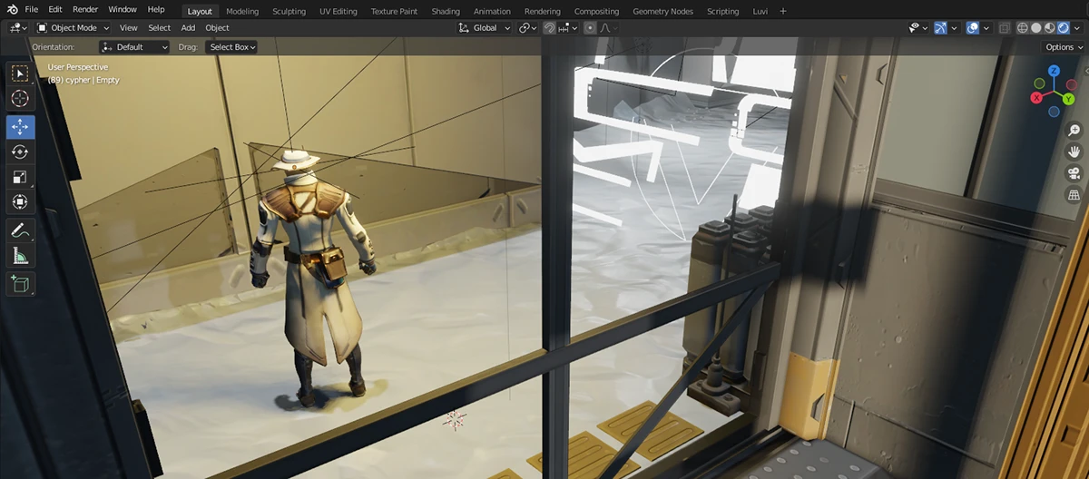Open the Select Box drag dropdown
1089x479 pixels.
[x=231, y=47]
